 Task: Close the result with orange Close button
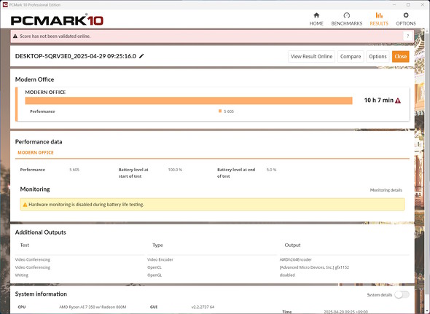pyautogui.click(x=400, y=57)
